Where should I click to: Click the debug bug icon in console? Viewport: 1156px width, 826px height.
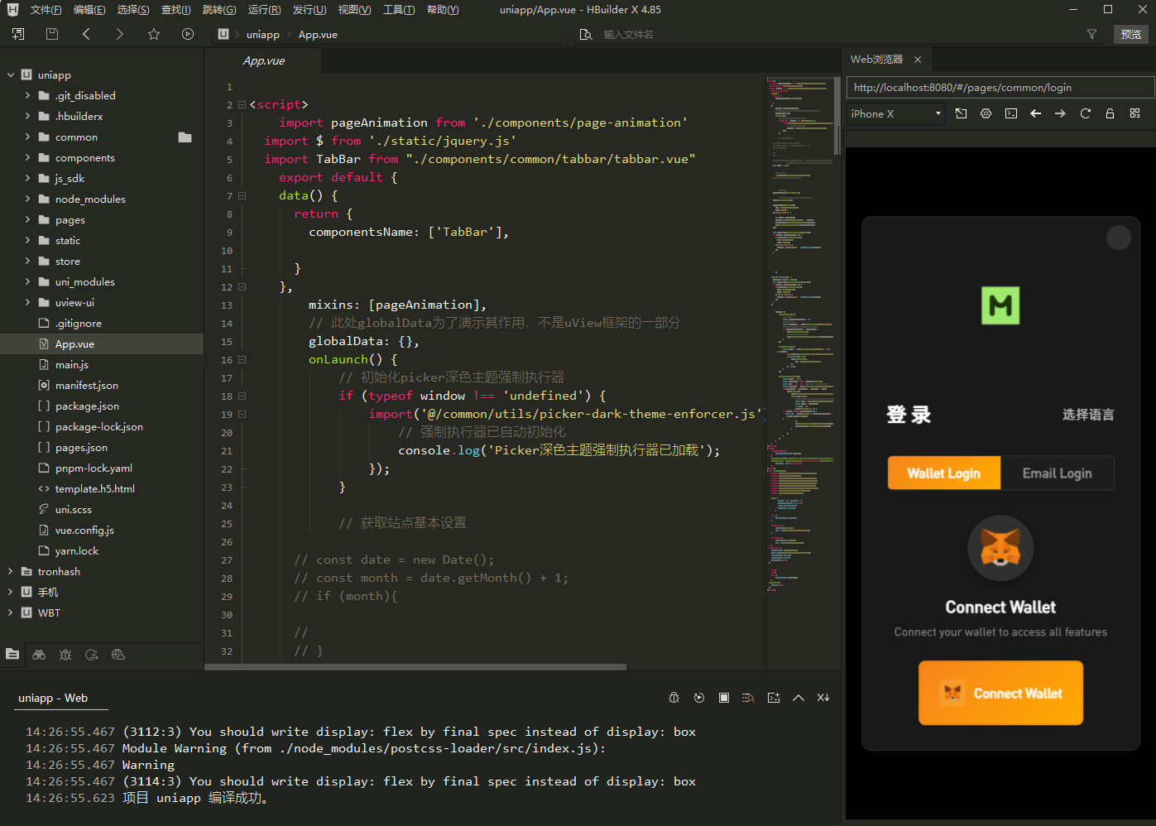674,698
